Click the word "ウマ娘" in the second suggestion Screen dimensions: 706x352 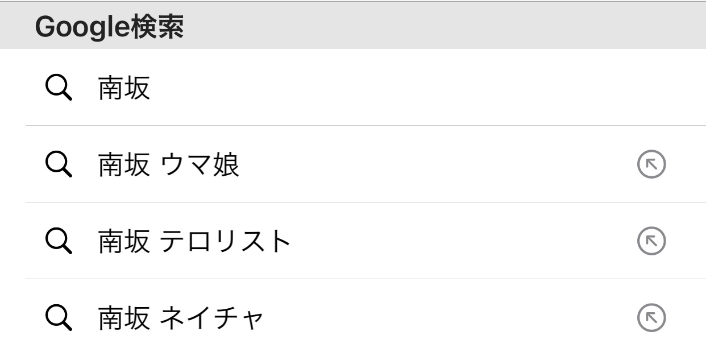coord(200,165)
